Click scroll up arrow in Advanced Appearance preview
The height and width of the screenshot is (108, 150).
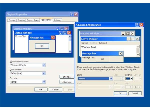(138, 47)
